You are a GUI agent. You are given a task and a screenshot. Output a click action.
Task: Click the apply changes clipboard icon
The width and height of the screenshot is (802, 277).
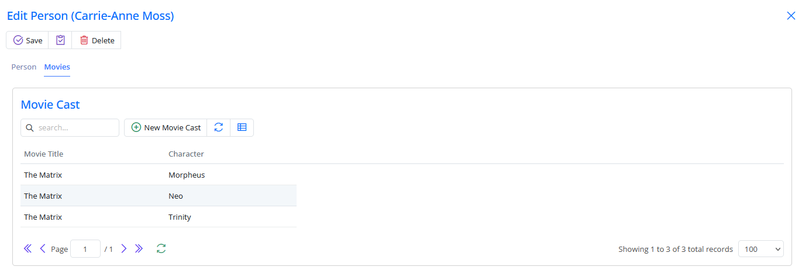click(60, 40)
